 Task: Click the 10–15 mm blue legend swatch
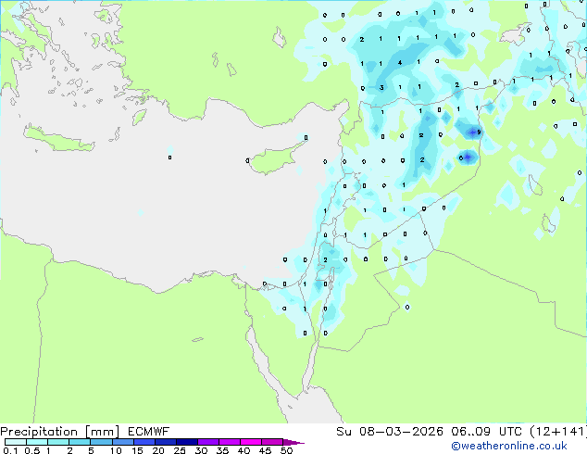coord(122,442)
